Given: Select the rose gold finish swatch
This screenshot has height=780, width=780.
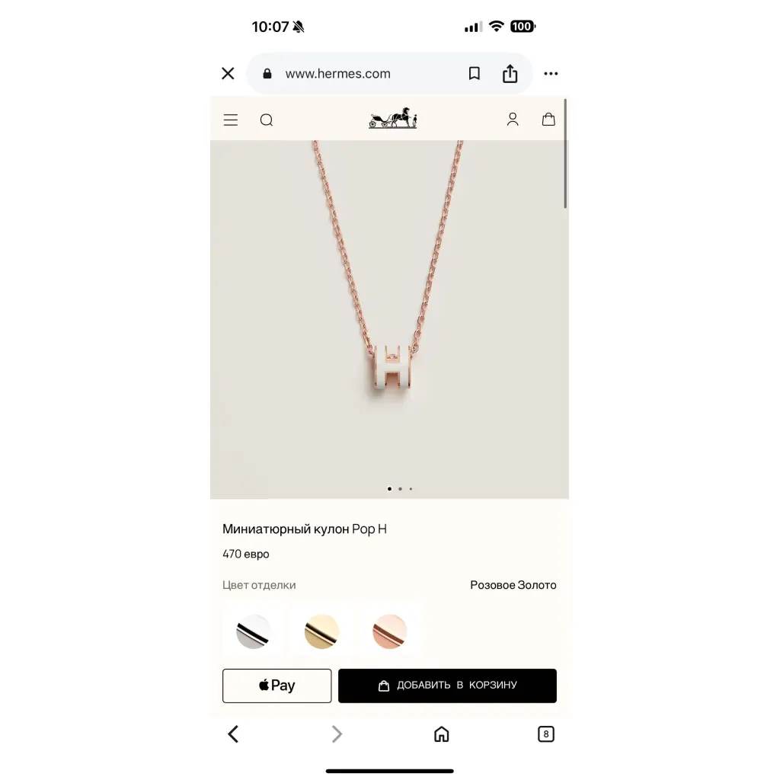Looking at the screenshot, I should [x=389, y=631].
